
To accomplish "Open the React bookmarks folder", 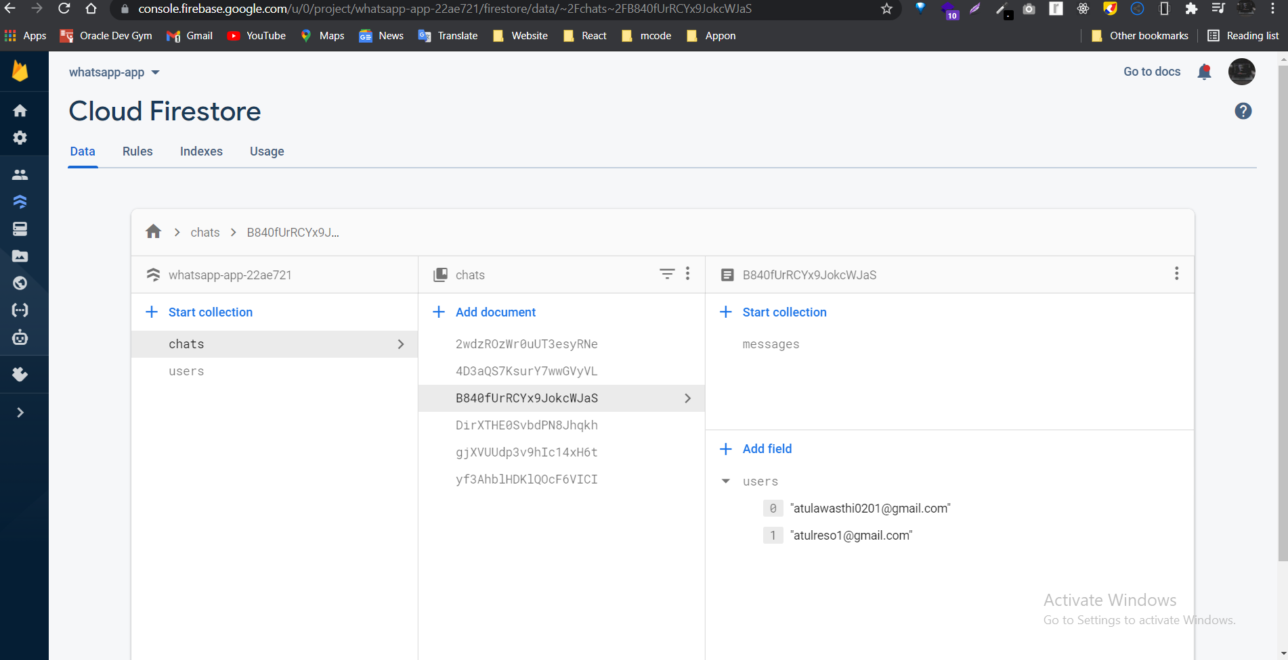I will pos(586,36).
